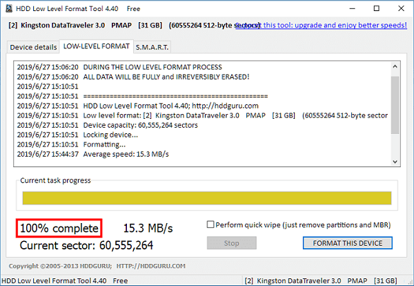This screenshot has height=286, width=414.
Task: Click the FORMAT THIS DEVICE button
Action: pos(348,243)
